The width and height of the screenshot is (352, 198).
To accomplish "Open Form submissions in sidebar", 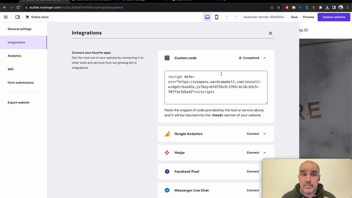I will click(21, 82).
